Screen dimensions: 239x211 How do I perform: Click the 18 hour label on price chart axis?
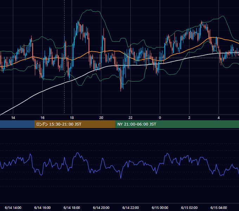pyautogui.click(x=72, y=118)
